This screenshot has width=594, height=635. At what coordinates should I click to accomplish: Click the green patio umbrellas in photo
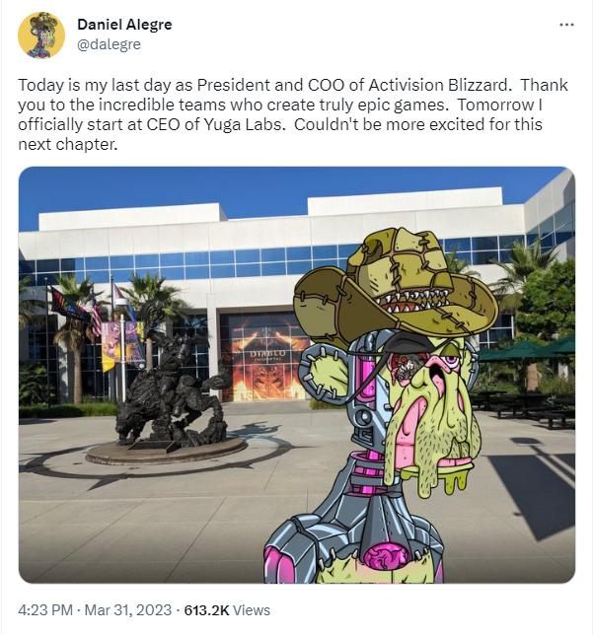coord(527,350)
